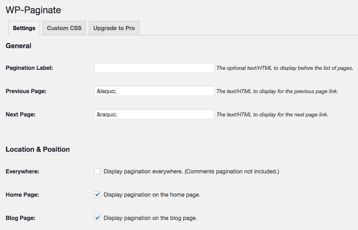
Task: Open the Custom CSS tab
Action: 64,28
